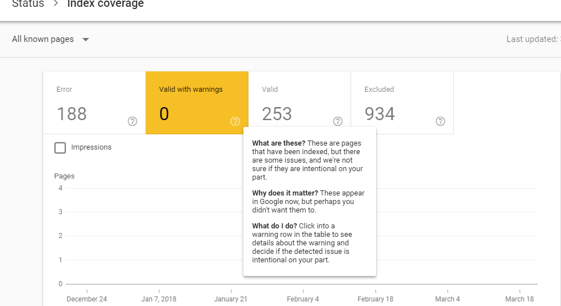Image resolution: width=561 pixels, height=306 pixels.
Task: Click the December 24 date label
Action: tap(87, 299)
